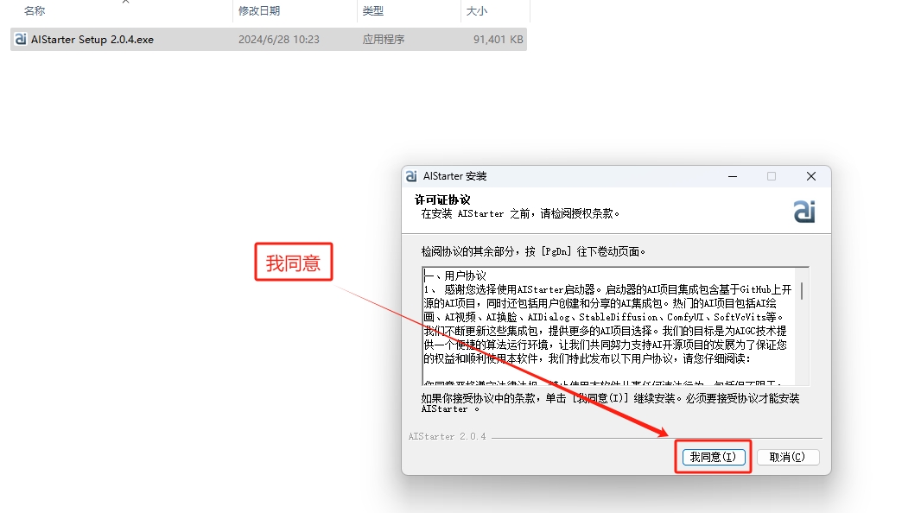
Task: Select AIStarter Setup 2.0.4.exe file row
Action: 269,40
